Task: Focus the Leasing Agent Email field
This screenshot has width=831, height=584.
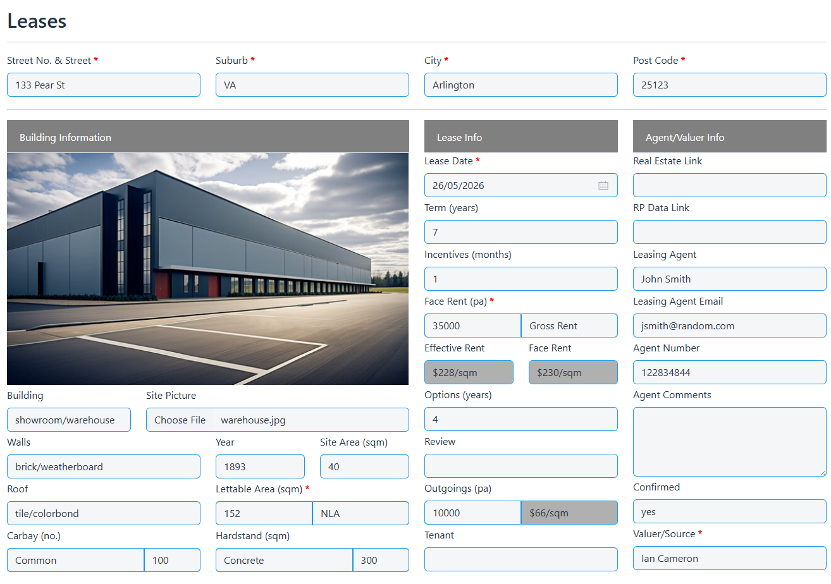Action: coord(730,325)
